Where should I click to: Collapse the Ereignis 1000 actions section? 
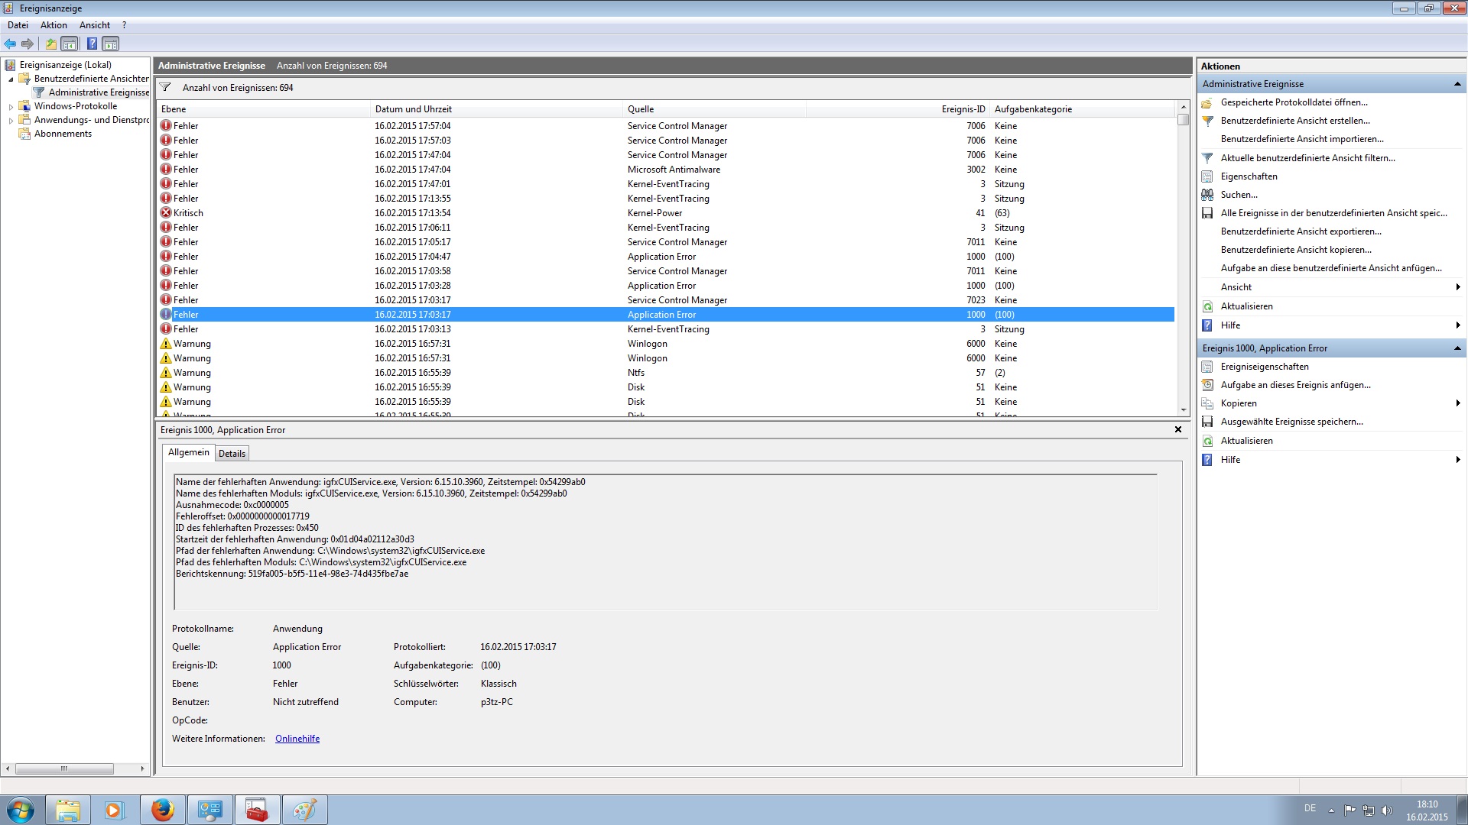(1457, 348)
